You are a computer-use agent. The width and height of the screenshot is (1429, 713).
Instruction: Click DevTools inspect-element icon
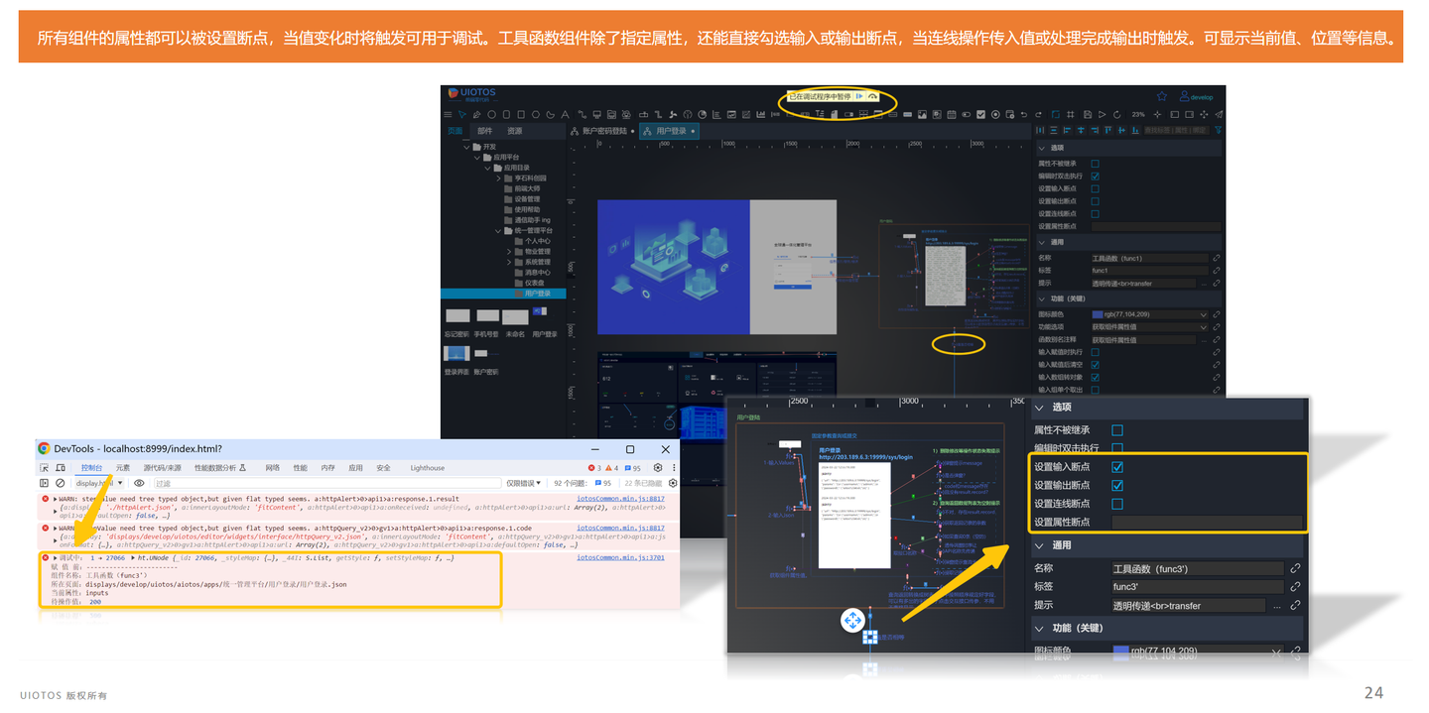click(x=44, y=468)
